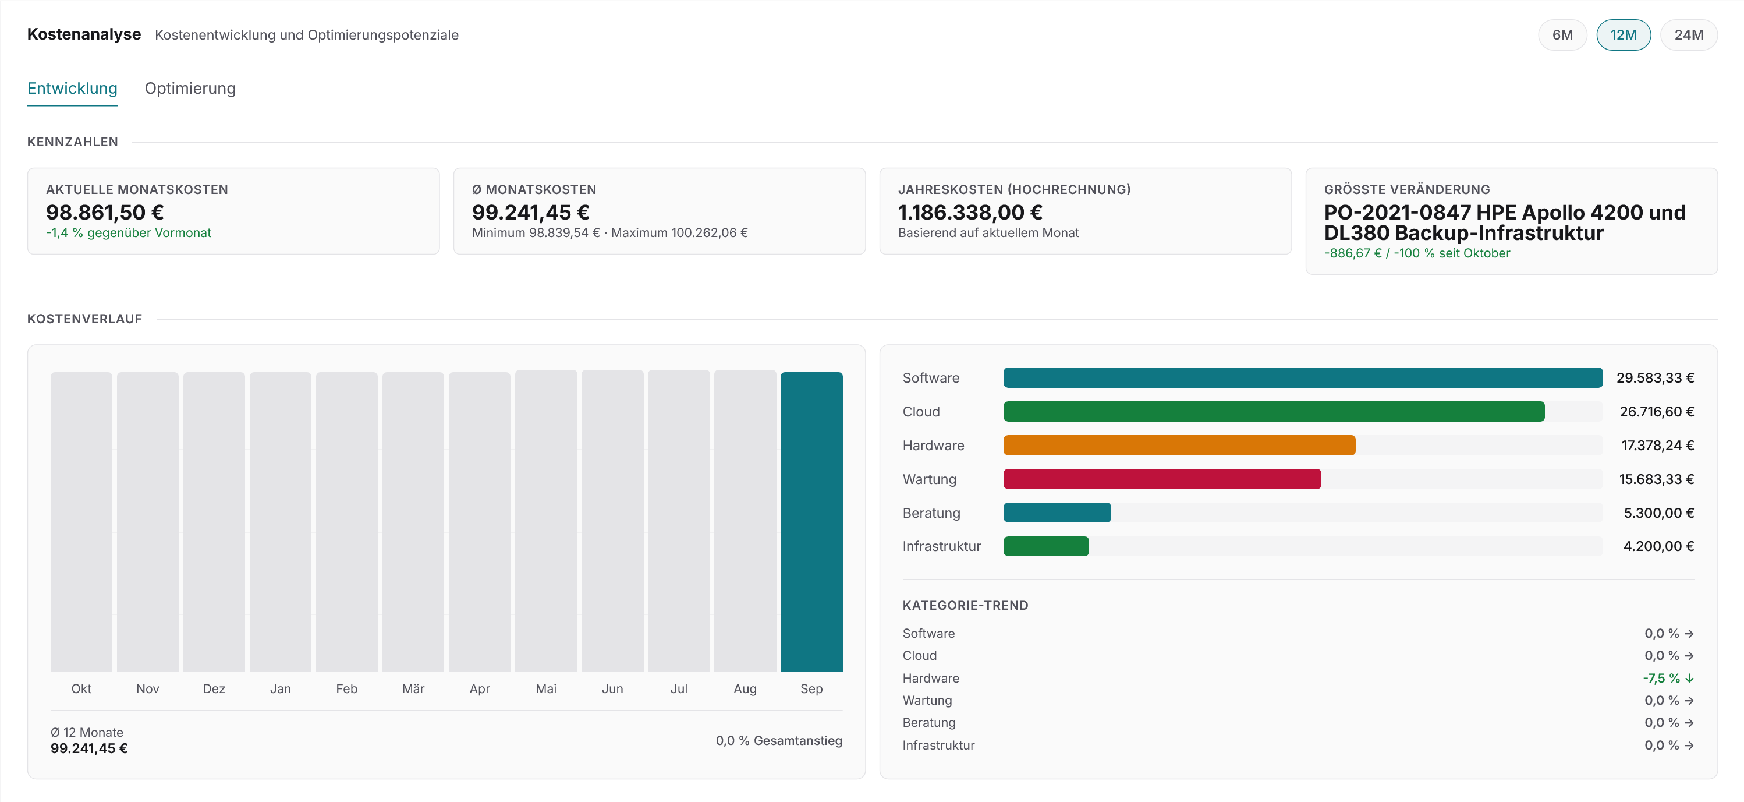Click the Software trend arrow icon
Viewport: 1744px width, 802px height.
pyautogui.click(x=1689, y=633)
